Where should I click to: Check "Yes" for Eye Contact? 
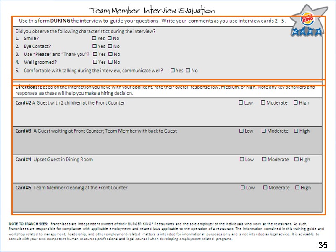point(94,46)
